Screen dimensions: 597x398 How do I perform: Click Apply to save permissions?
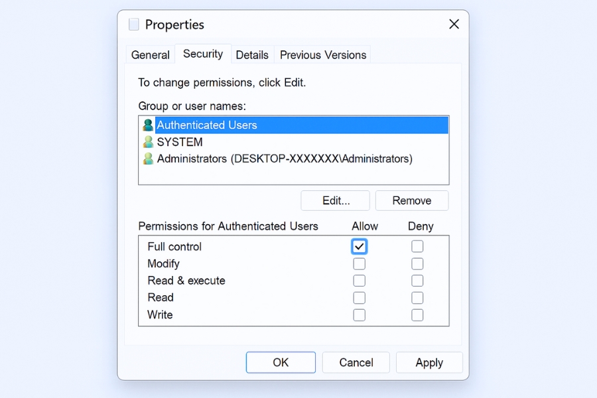click(429, 362)
